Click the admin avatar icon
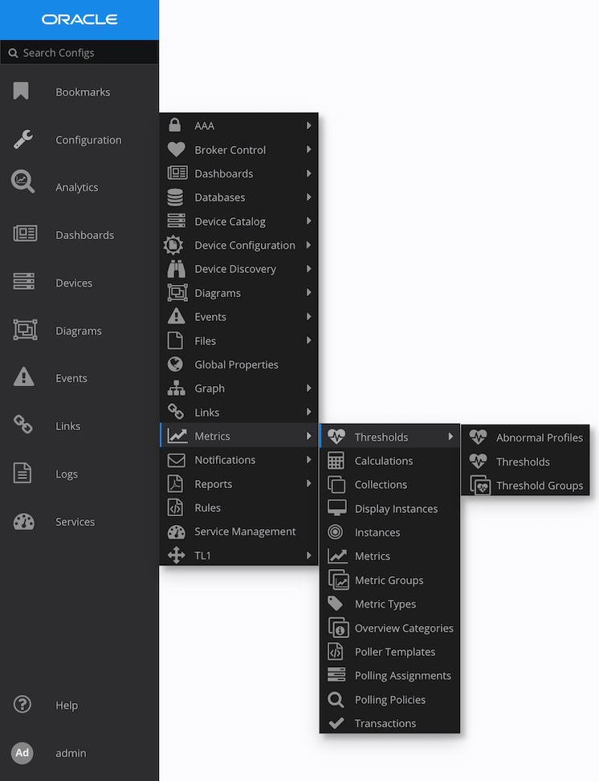 (x=22, y=753)
